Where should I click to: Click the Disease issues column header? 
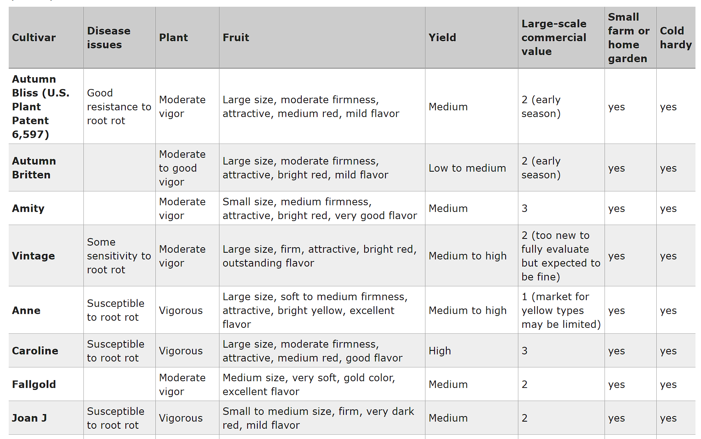[108, 38]
